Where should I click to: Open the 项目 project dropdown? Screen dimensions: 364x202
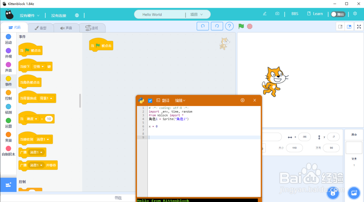(x=197, y=15)
